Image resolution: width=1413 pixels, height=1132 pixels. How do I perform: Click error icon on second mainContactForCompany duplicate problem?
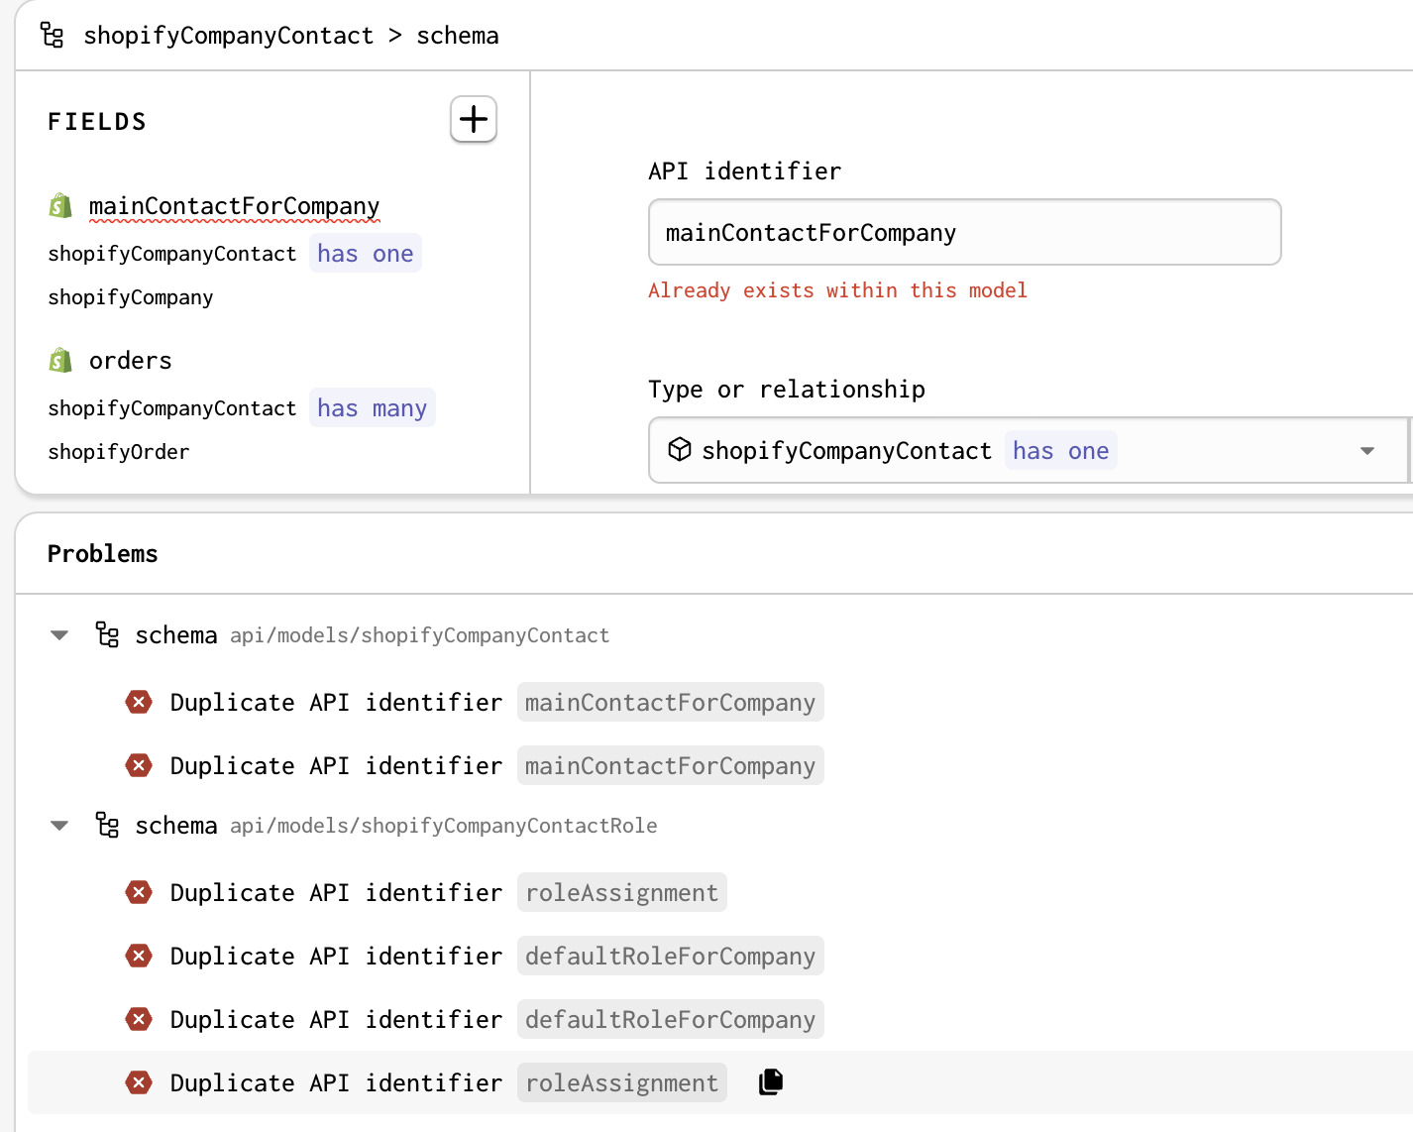coord(139,765)
